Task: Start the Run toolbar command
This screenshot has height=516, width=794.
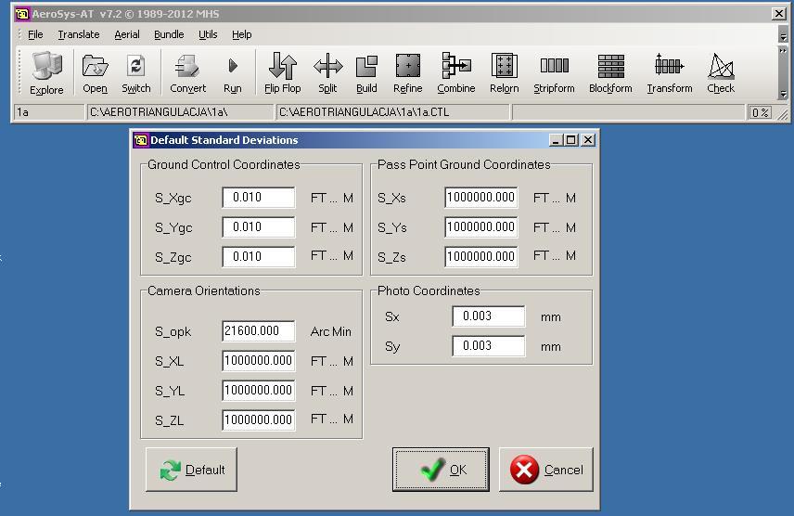Action: [x=233, y=73]
